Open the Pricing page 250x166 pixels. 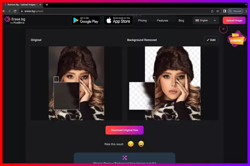[x=142, y=21]
